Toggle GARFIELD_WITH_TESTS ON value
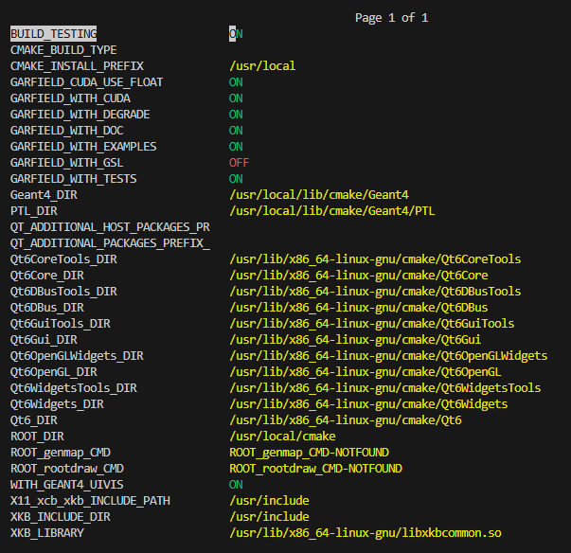Image resolution: width=571 pixels, height=553 pixels. pos(236,179)
